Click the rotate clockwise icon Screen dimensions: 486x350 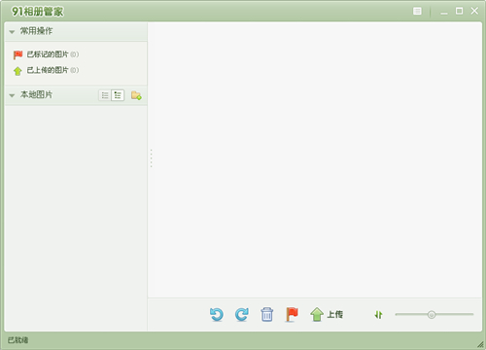242,314
